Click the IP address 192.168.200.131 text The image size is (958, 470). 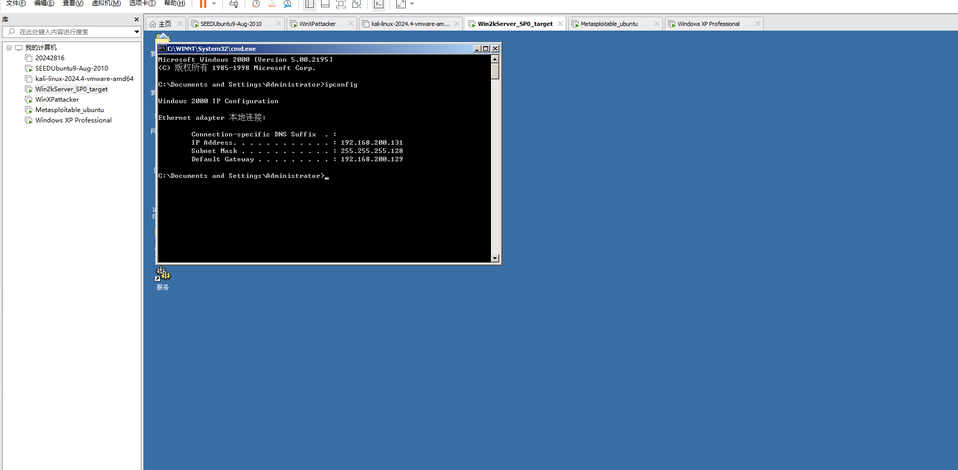[x=372, y=143]
